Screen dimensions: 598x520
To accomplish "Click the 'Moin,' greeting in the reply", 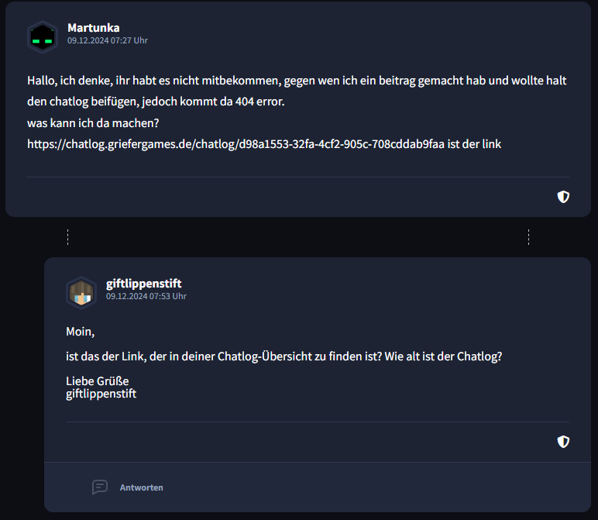I will [80, 332].
